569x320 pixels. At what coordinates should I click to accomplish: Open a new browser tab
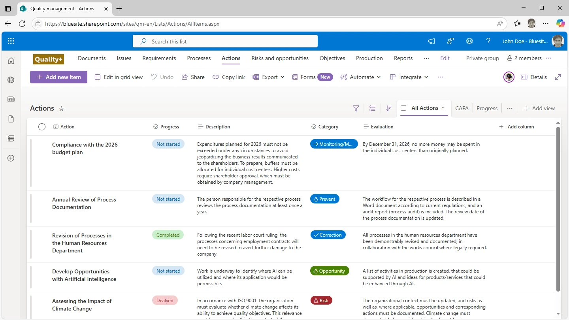119,8
